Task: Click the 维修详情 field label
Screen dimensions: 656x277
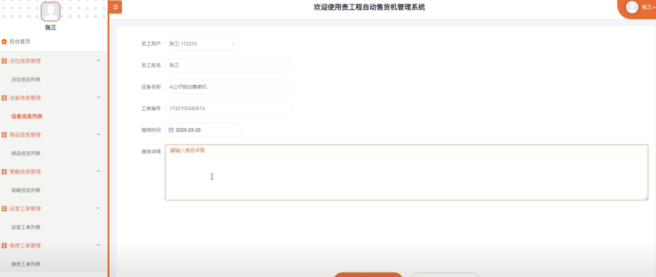Action: [x=151, y=152]
